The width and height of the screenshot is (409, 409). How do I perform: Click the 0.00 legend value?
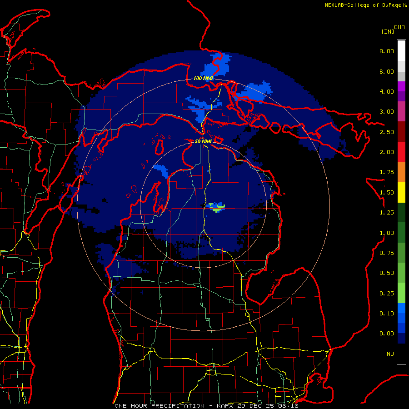(387, 334)
